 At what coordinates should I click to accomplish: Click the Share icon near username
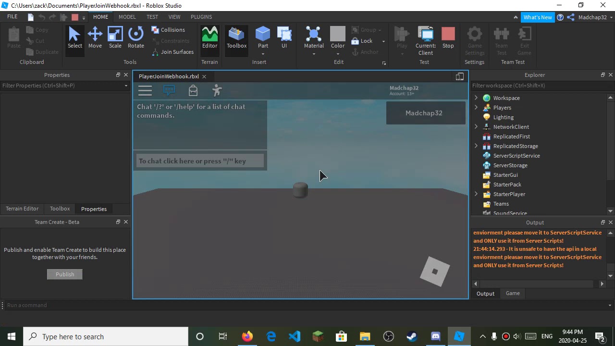pyautogui.click(x=571, y=17)
